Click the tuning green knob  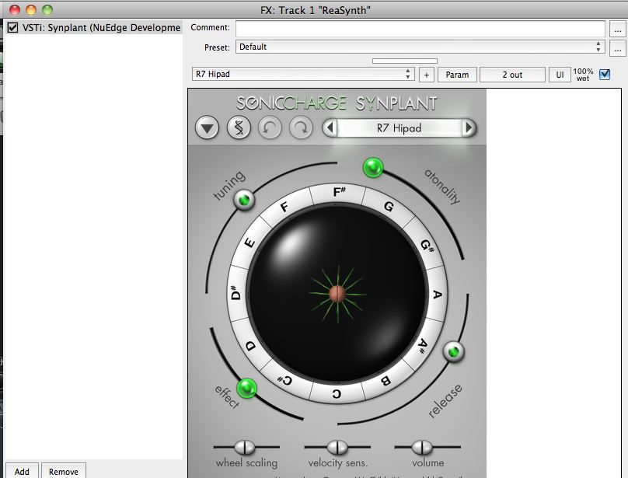[x=244, y=199]
